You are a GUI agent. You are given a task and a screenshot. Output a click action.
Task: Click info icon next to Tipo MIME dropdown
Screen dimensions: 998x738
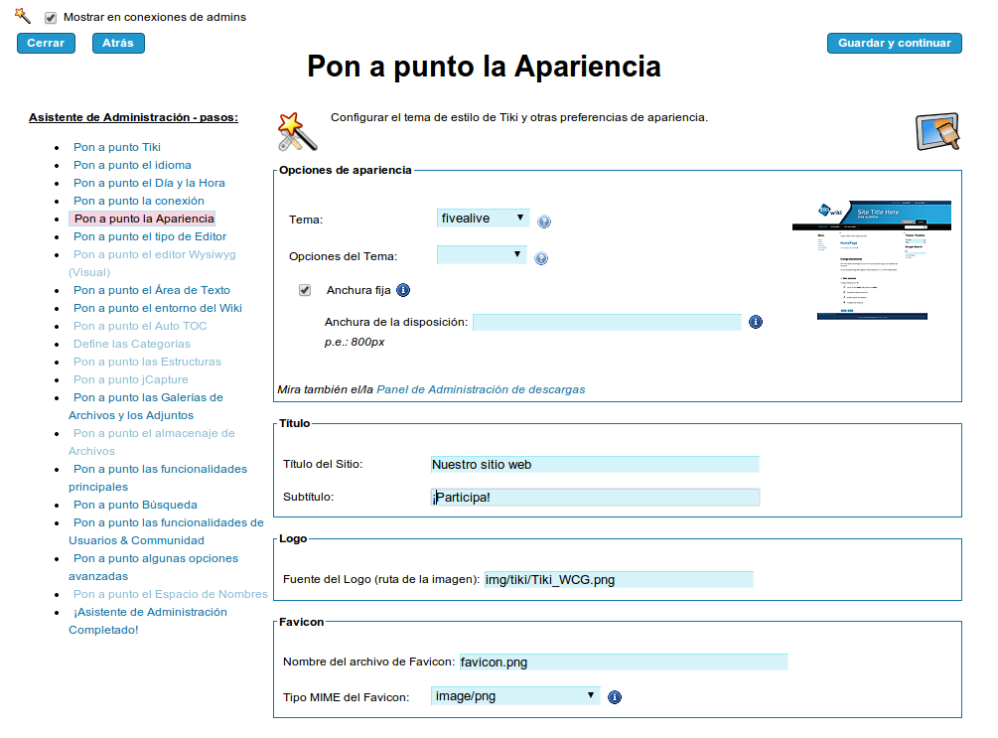614,697
